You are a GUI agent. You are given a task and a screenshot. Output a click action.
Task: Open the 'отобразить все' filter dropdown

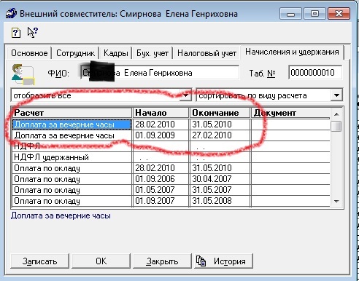[186, 95]
